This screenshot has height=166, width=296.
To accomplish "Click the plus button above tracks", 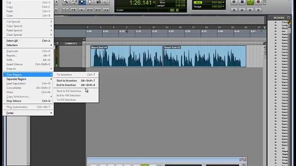I will click(x=84, y=39).
